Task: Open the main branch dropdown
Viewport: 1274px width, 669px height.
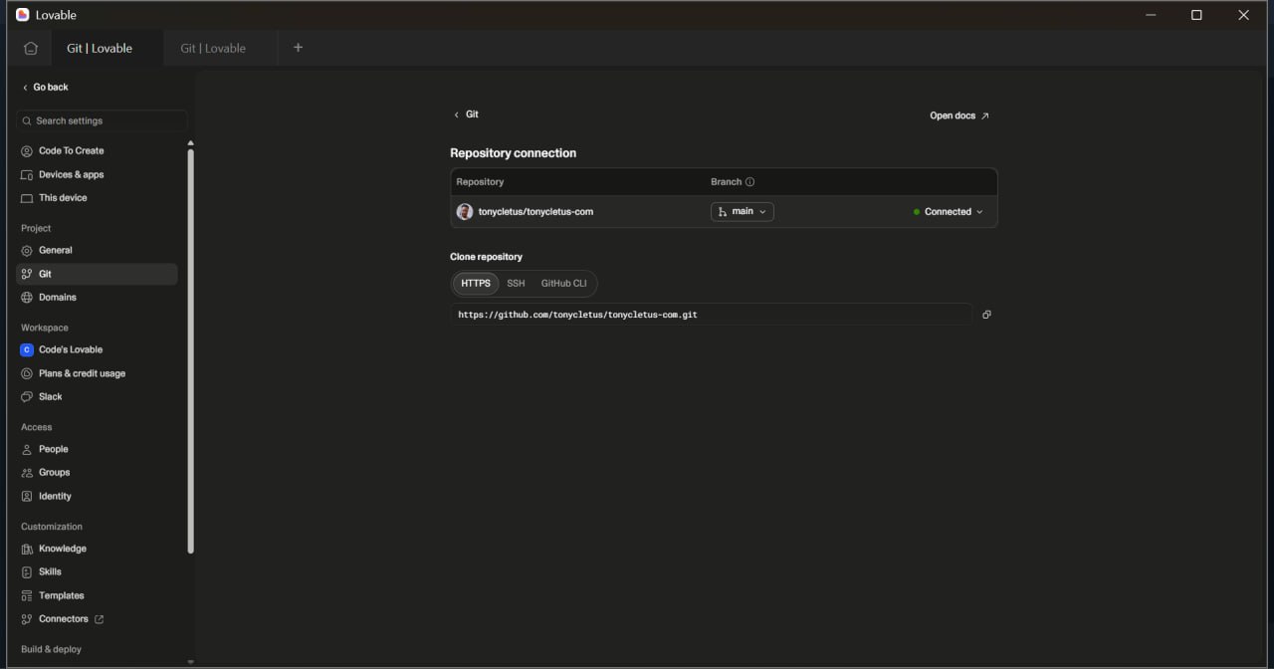Action: [743, 212]
